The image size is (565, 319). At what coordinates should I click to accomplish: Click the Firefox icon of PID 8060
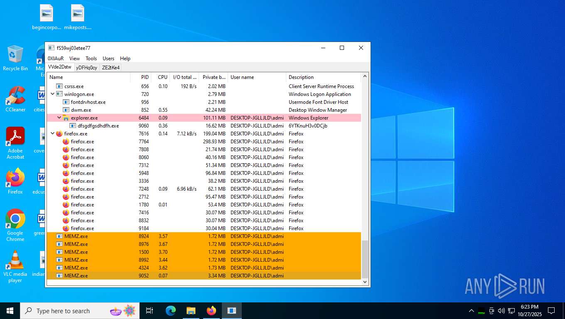(x=66, y=157)
